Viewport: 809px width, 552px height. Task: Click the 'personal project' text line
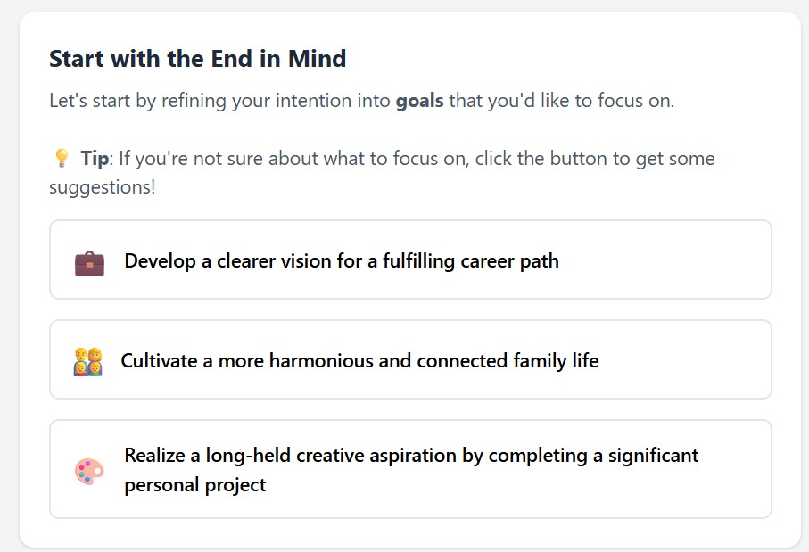point(195,485)
